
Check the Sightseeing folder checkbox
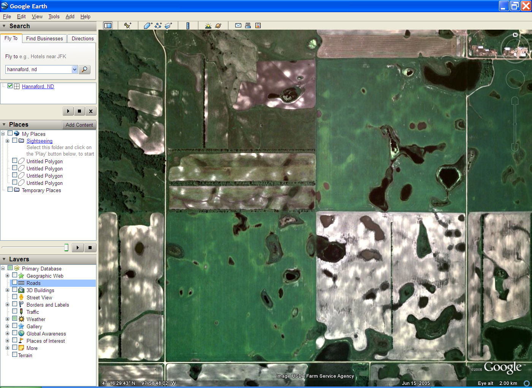(x=14, y=140)
